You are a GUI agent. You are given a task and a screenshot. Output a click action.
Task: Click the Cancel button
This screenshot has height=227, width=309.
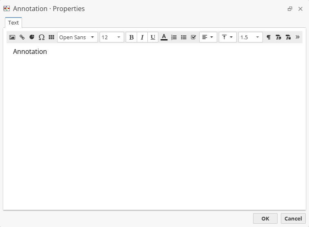coord(293,218)
